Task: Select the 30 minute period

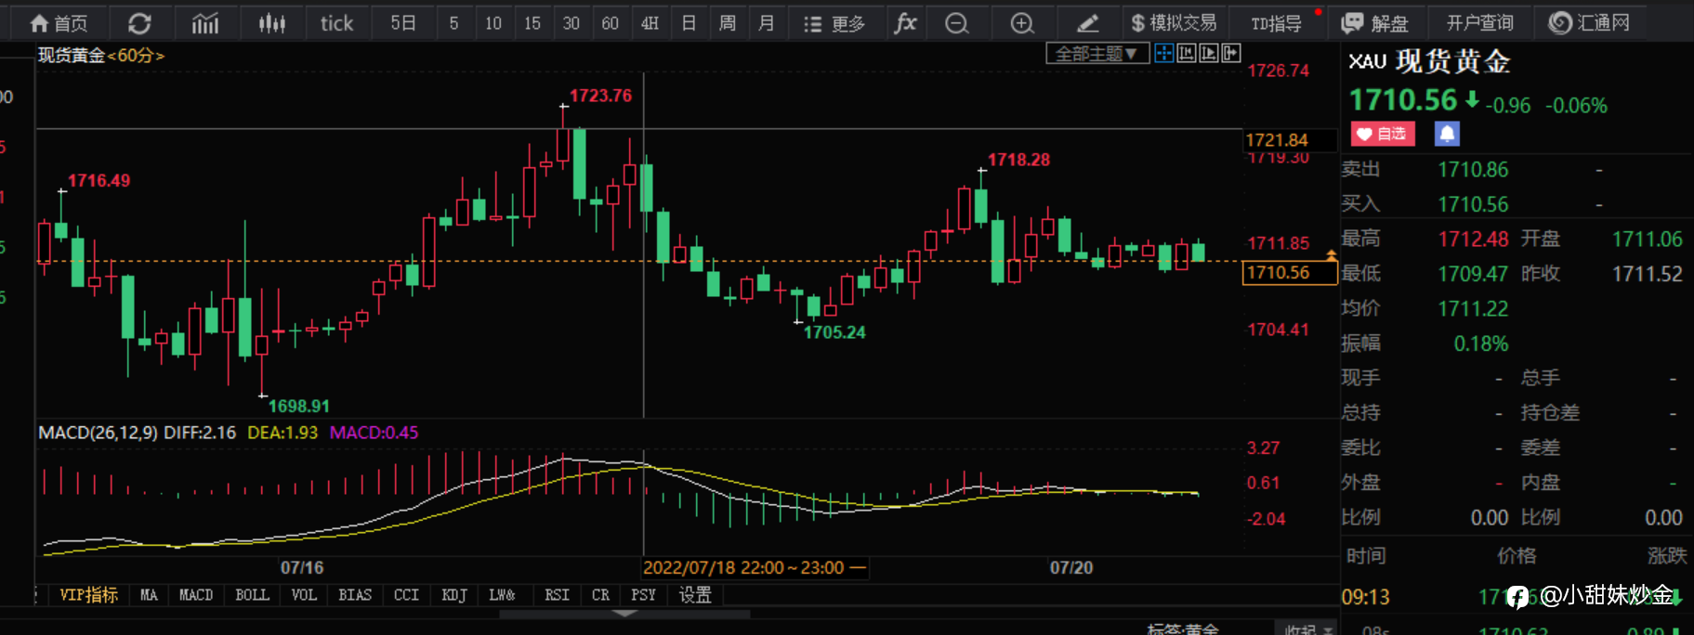Action: click(x=571, y=23)
